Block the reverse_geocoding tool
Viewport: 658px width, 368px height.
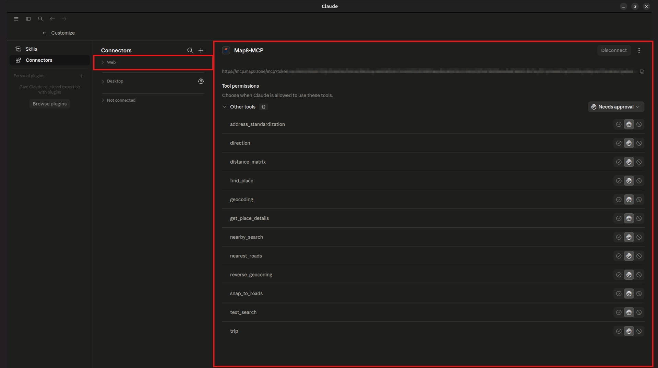click(639, 275)
